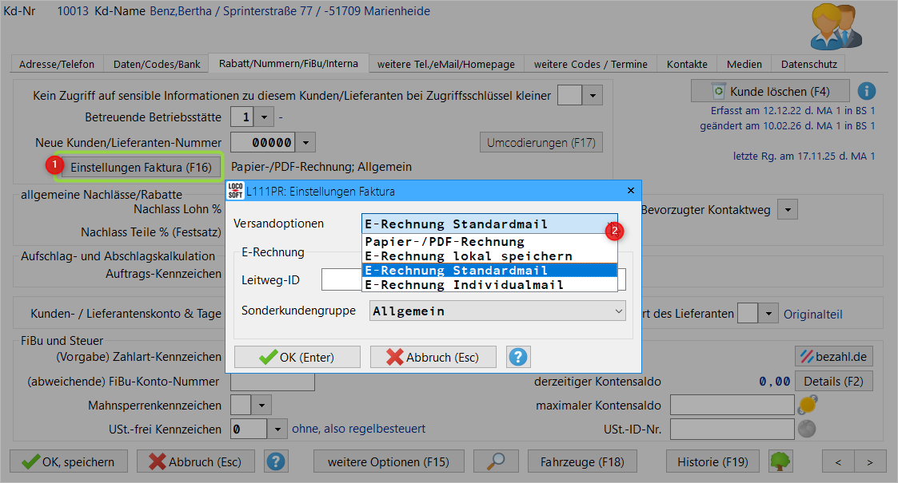This screenshot has height=483, width=898.
Task: Click the green tree icon next to Historie
Action: pos(780,461)
